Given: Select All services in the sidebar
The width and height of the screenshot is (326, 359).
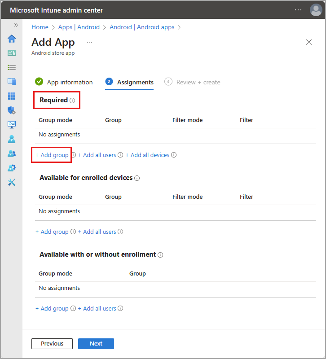Looking at the screenshot, I should click(x=12, y=67).
